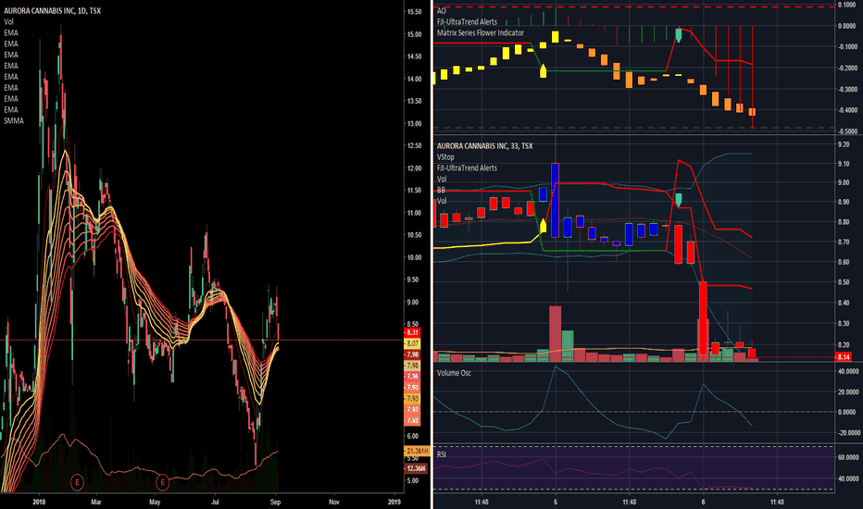Click the 12.36M volume tag

click(416, 468)
